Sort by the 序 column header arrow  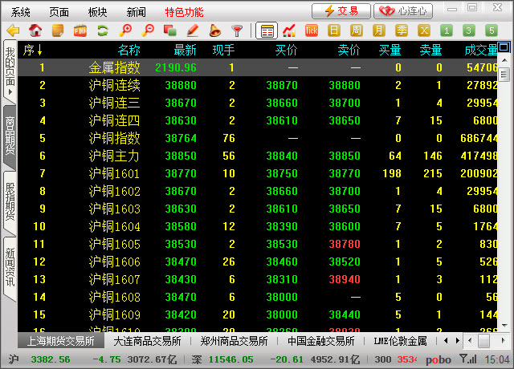(39, 51)
